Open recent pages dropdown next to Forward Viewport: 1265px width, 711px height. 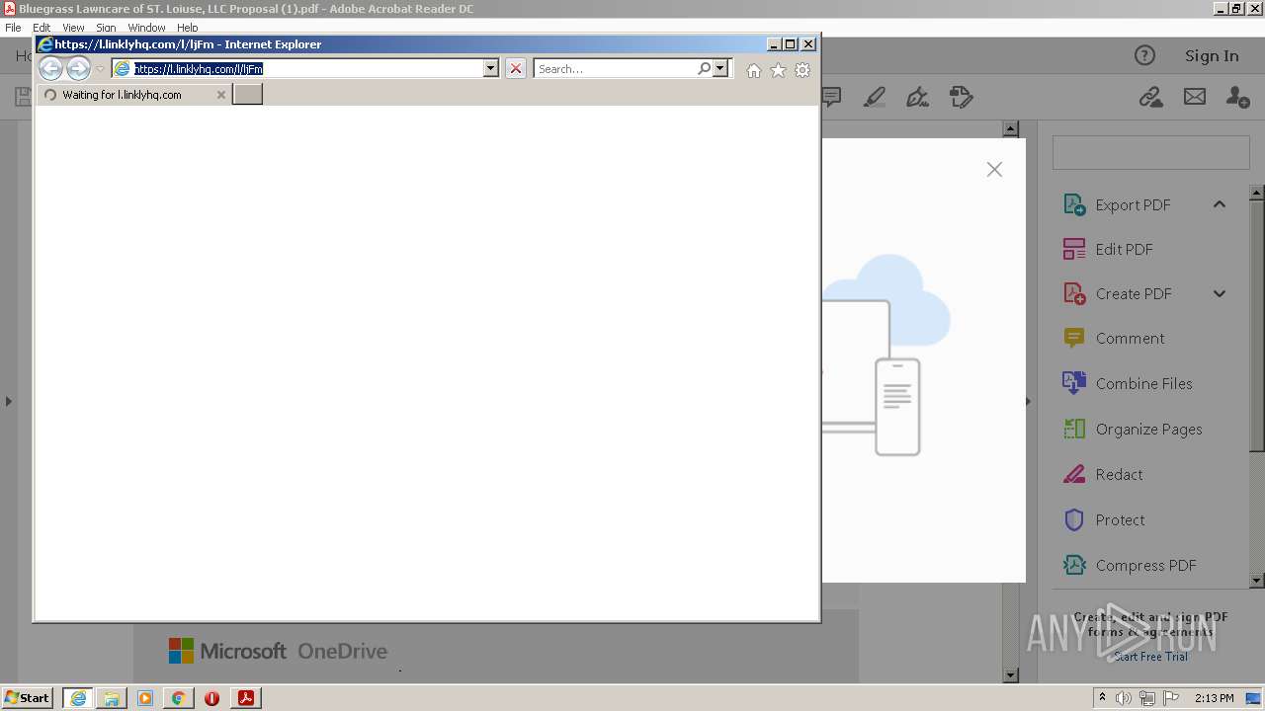click(x=100, y=69)
